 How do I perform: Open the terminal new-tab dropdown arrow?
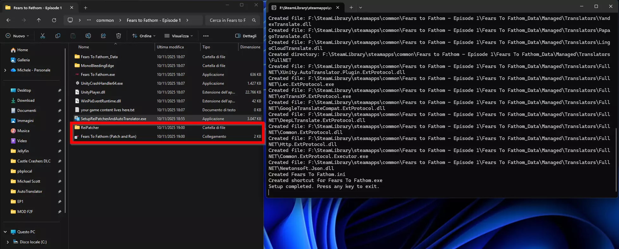pos(361,8)
